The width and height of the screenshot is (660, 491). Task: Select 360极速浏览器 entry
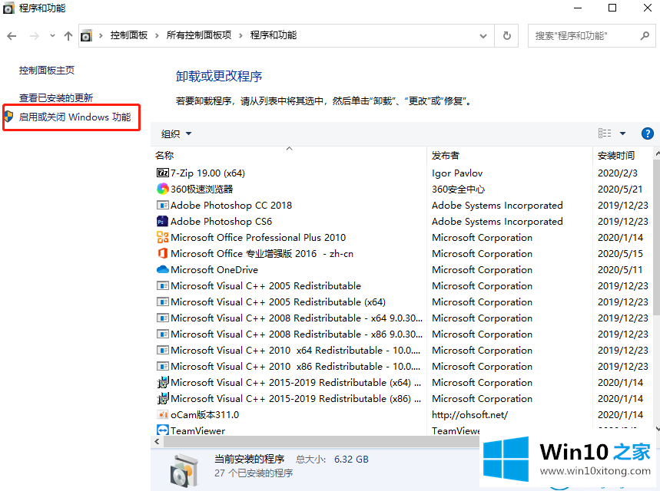click(201, 189)
